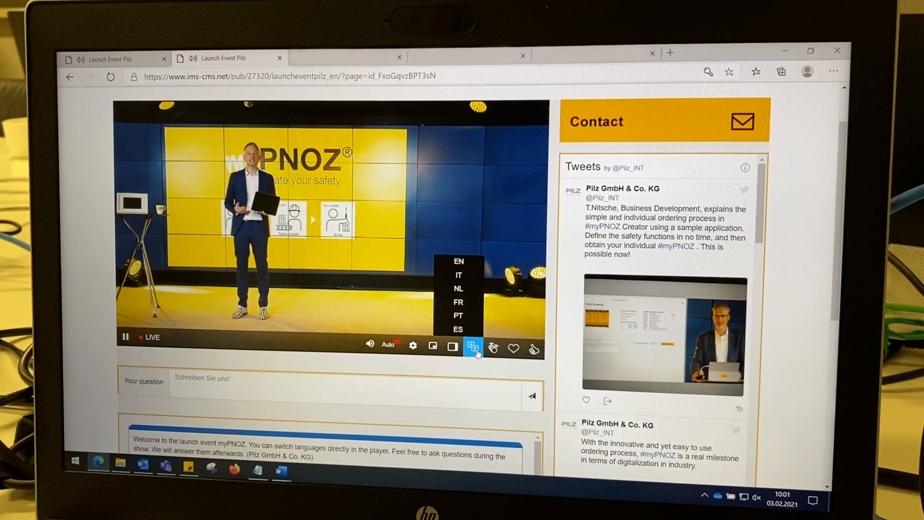Like the first tweet with heart icon
Viewport: 924px width, 520px height.
[x=586, y=400]
